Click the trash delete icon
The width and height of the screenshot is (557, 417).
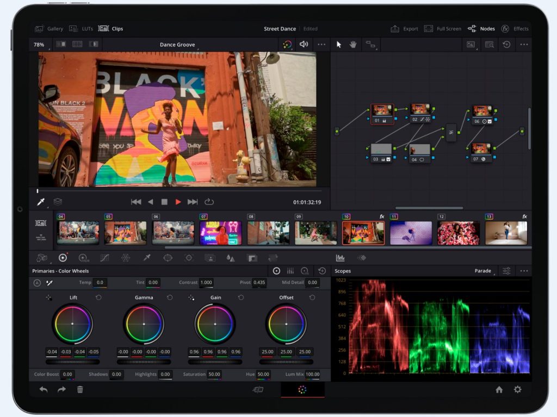80,390
